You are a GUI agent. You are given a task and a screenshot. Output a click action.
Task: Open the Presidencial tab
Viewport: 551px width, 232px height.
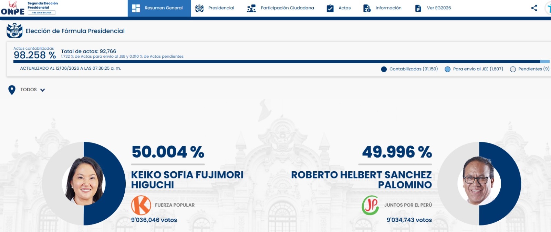215,8
